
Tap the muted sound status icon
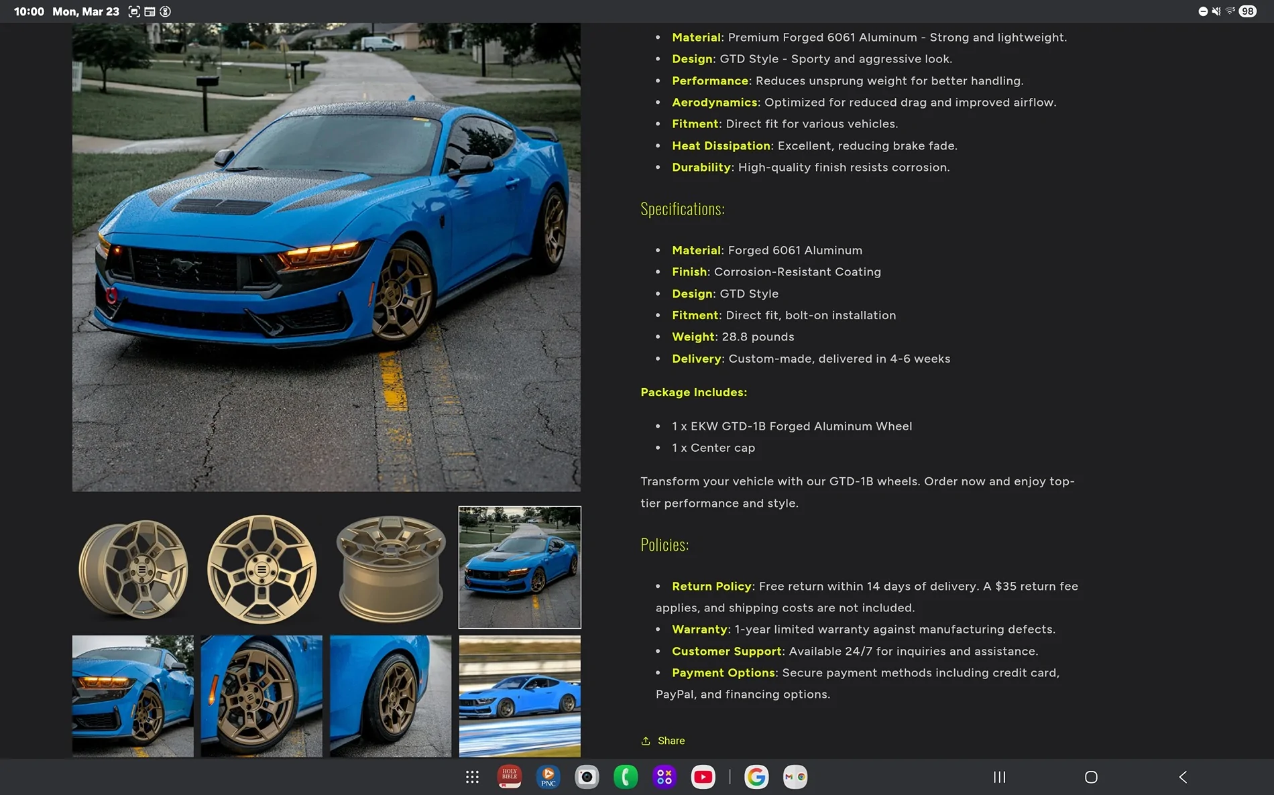click(1216, 11)
